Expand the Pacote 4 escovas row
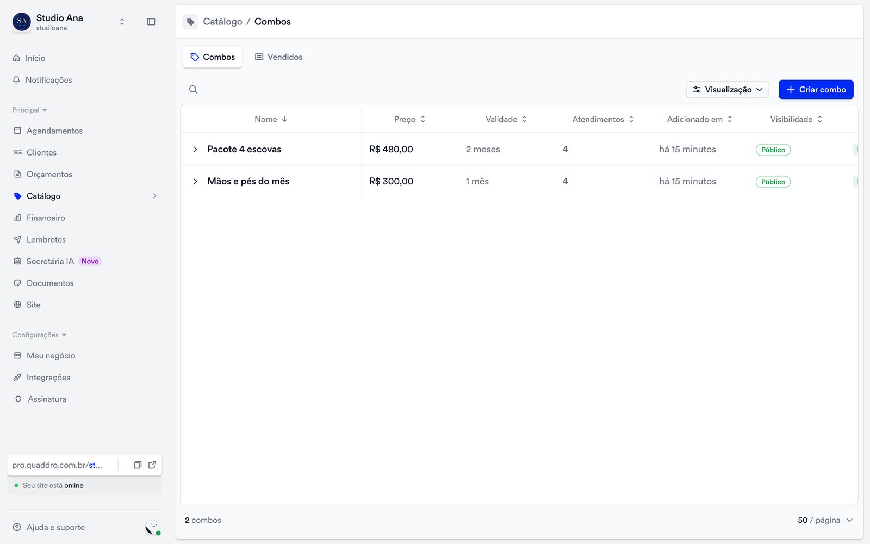The image size is (870, 544). click(195, 149)
